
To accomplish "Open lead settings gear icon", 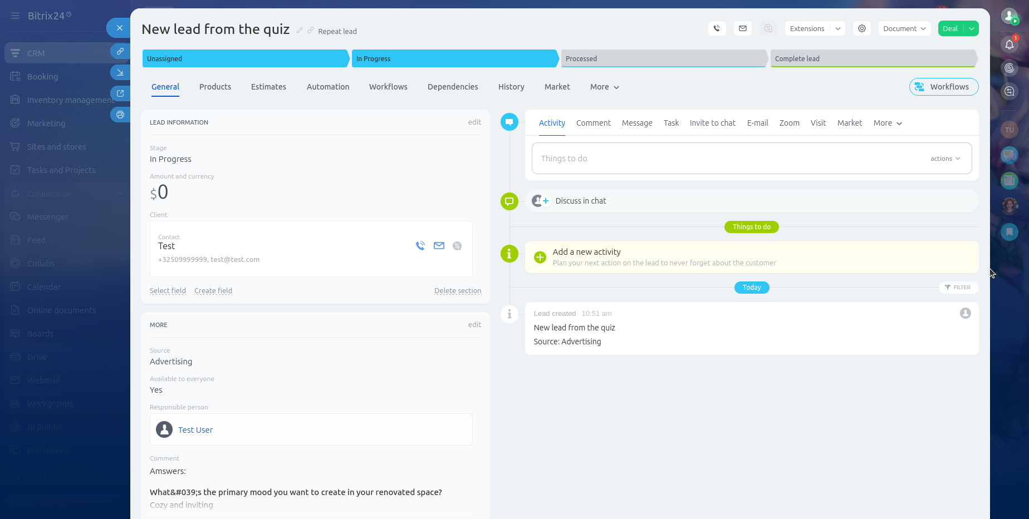I will pos(861,28).
